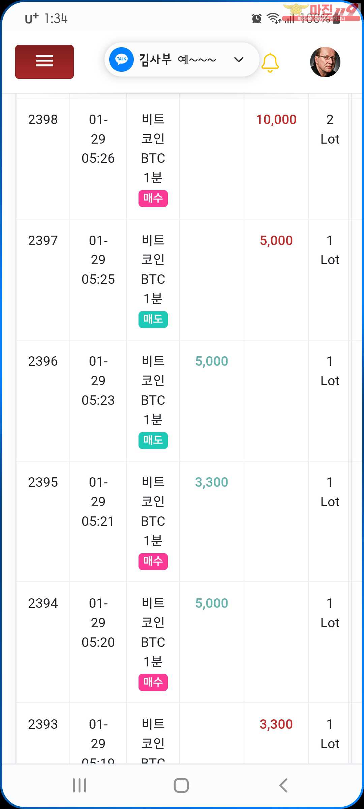364x809 pixels.
Task: Select the 김사부 예~~~ chat label
Action: tap(178, 60)
